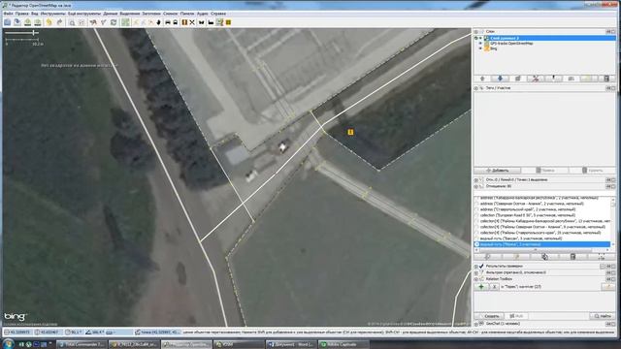Image resolution: width=621 pixels, height=349 pixels.
Task: Select the highlighted waterway relation row
Action: (x=542, y=244)
